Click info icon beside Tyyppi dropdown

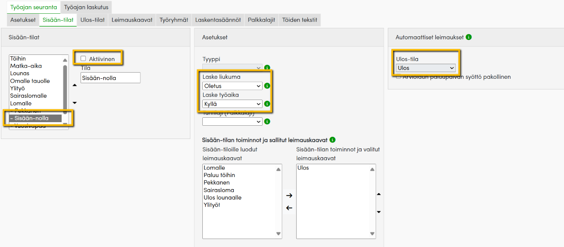(267, 68)
